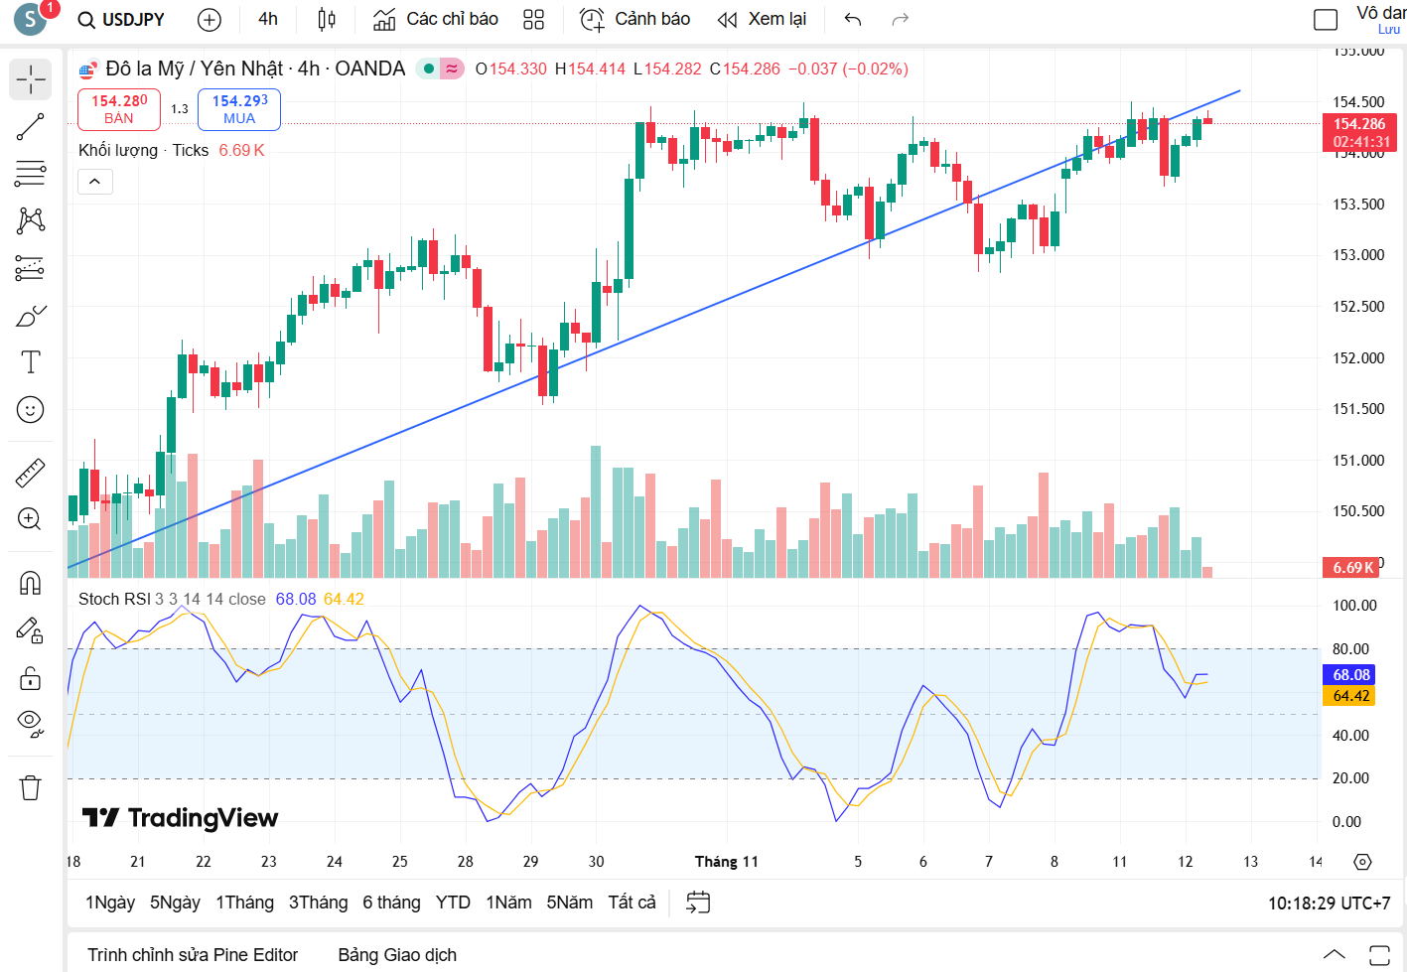Select the emoji sticker tool

point(30,409)
